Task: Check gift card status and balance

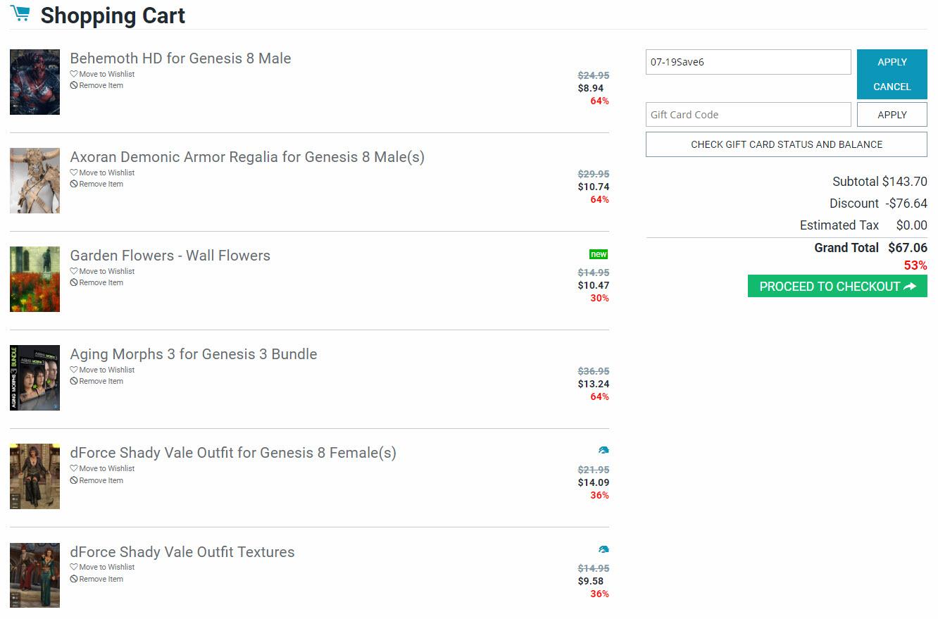Action: (x=786, y=144)
